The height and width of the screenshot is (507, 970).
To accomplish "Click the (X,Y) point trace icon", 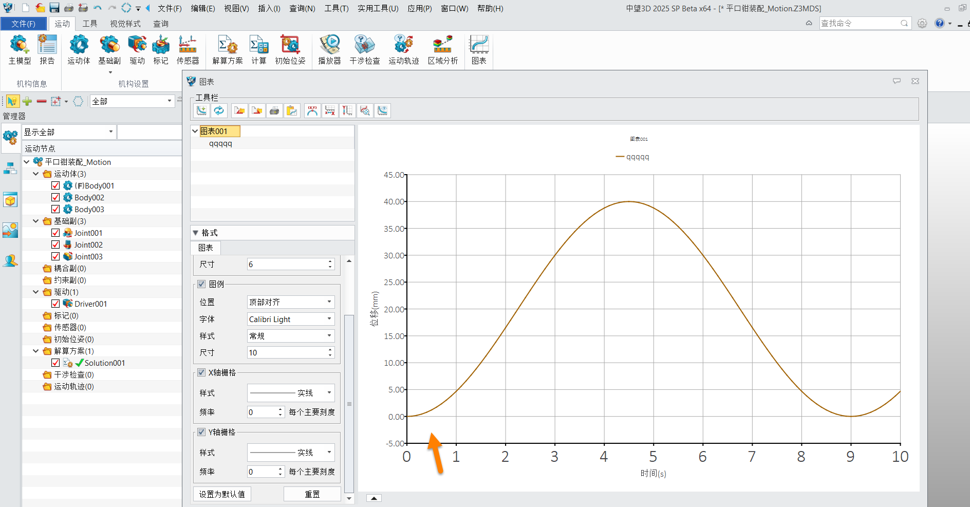I will [312, 110].
